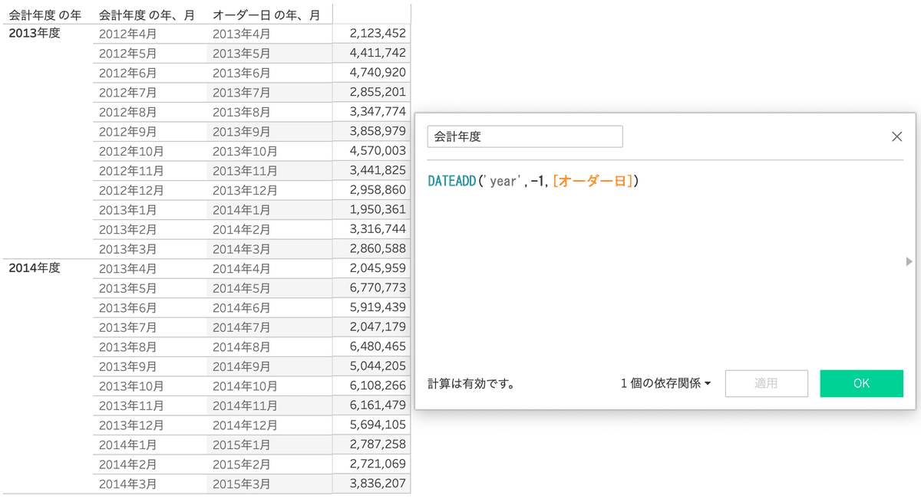This screenshot has height=502, width=921.
Task: Select the value 2,047,179
Action: tap(378, 326)
